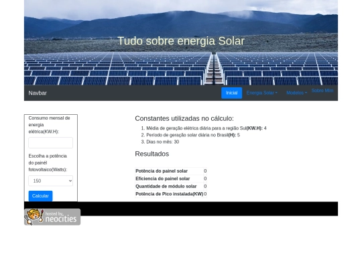
Task: Expand the Energia Solar dropdown menu
Action: tap(262, 93)
